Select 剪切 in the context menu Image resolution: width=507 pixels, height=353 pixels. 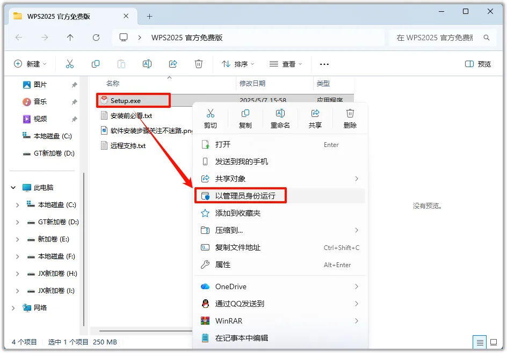pyautogui.click(x=211, y=119)
